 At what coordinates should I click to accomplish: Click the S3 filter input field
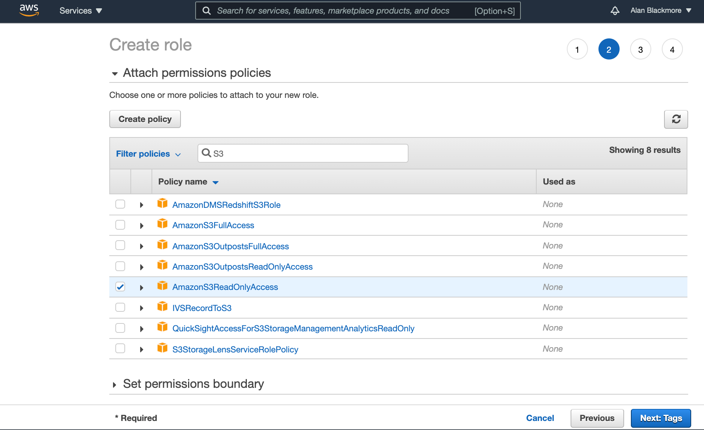tap(301, 153)
